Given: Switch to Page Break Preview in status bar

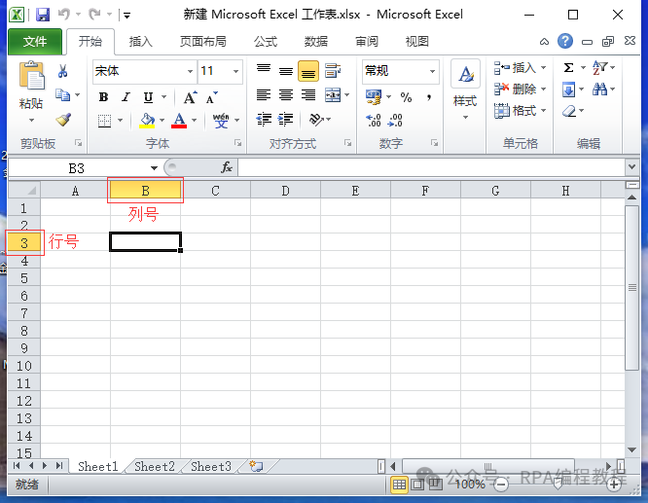Looking at the screenshot, I should tap(435, 485).
